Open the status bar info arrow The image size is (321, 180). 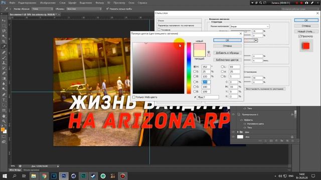(x=58, y=166)
